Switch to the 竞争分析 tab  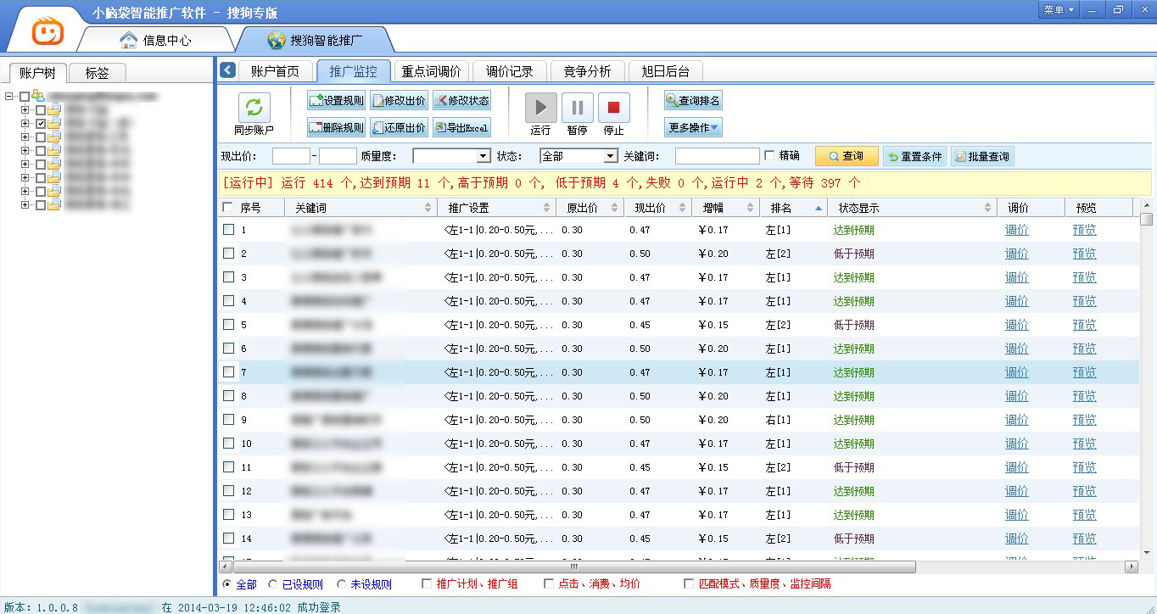[x=587, y=71]
